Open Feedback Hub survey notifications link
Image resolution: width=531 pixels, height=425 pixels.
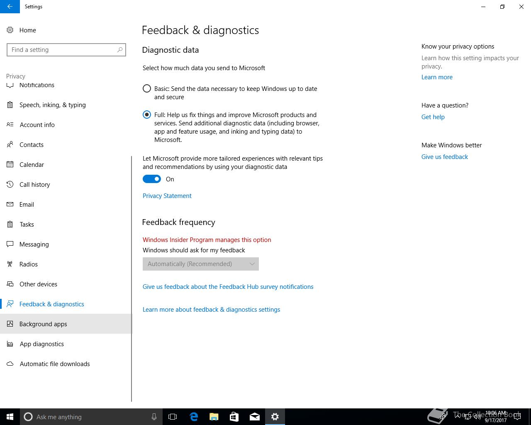click(228, 287)
